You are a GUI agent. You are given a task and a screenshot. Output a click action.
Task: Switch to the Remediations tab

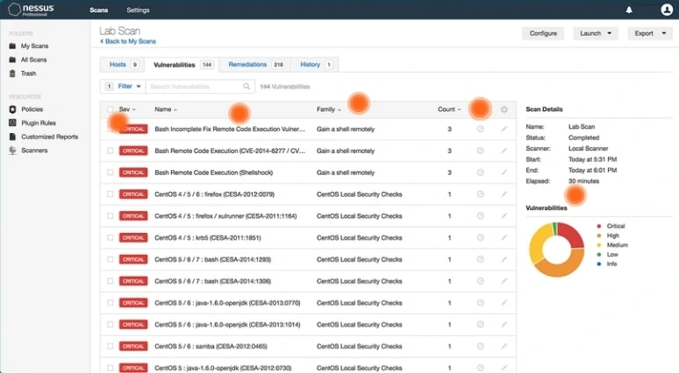coord(254,65)
